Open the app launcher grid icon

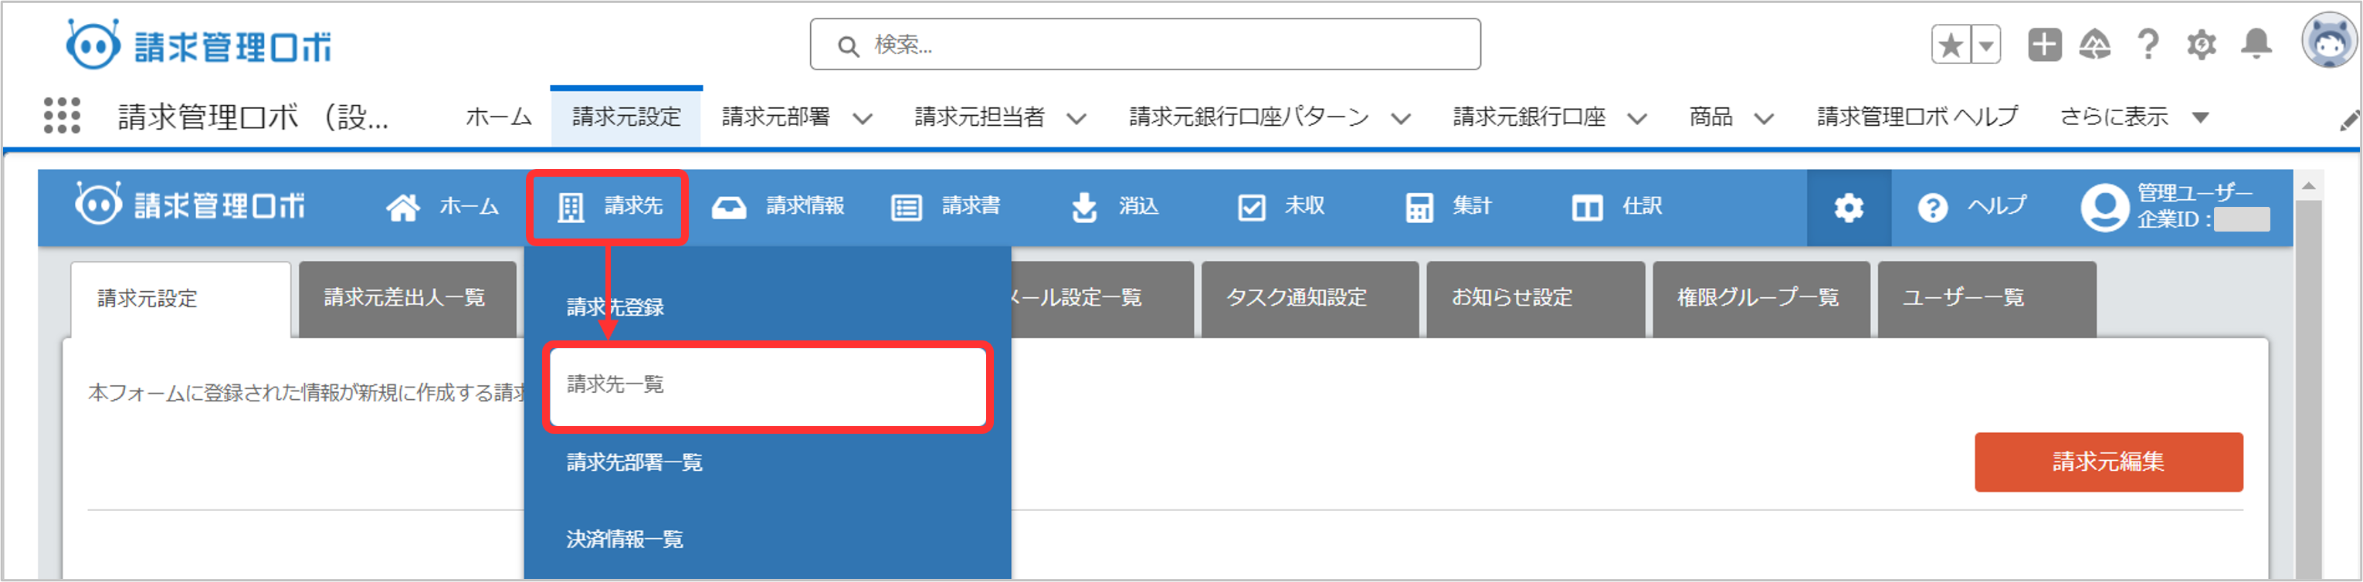62,117
